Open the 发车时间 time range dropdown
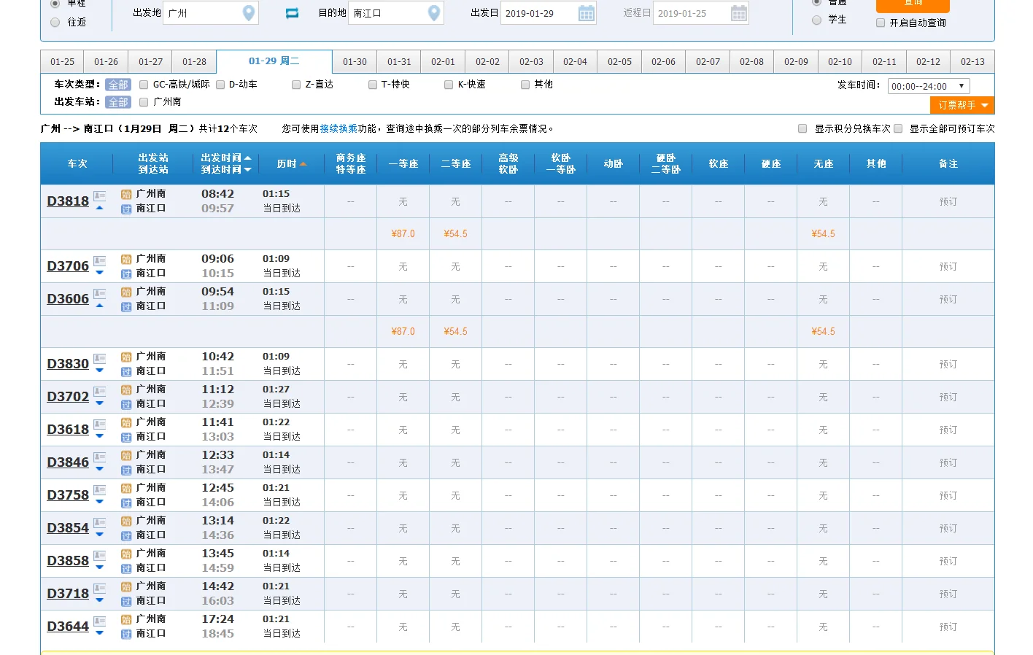 tap(926, 85)
